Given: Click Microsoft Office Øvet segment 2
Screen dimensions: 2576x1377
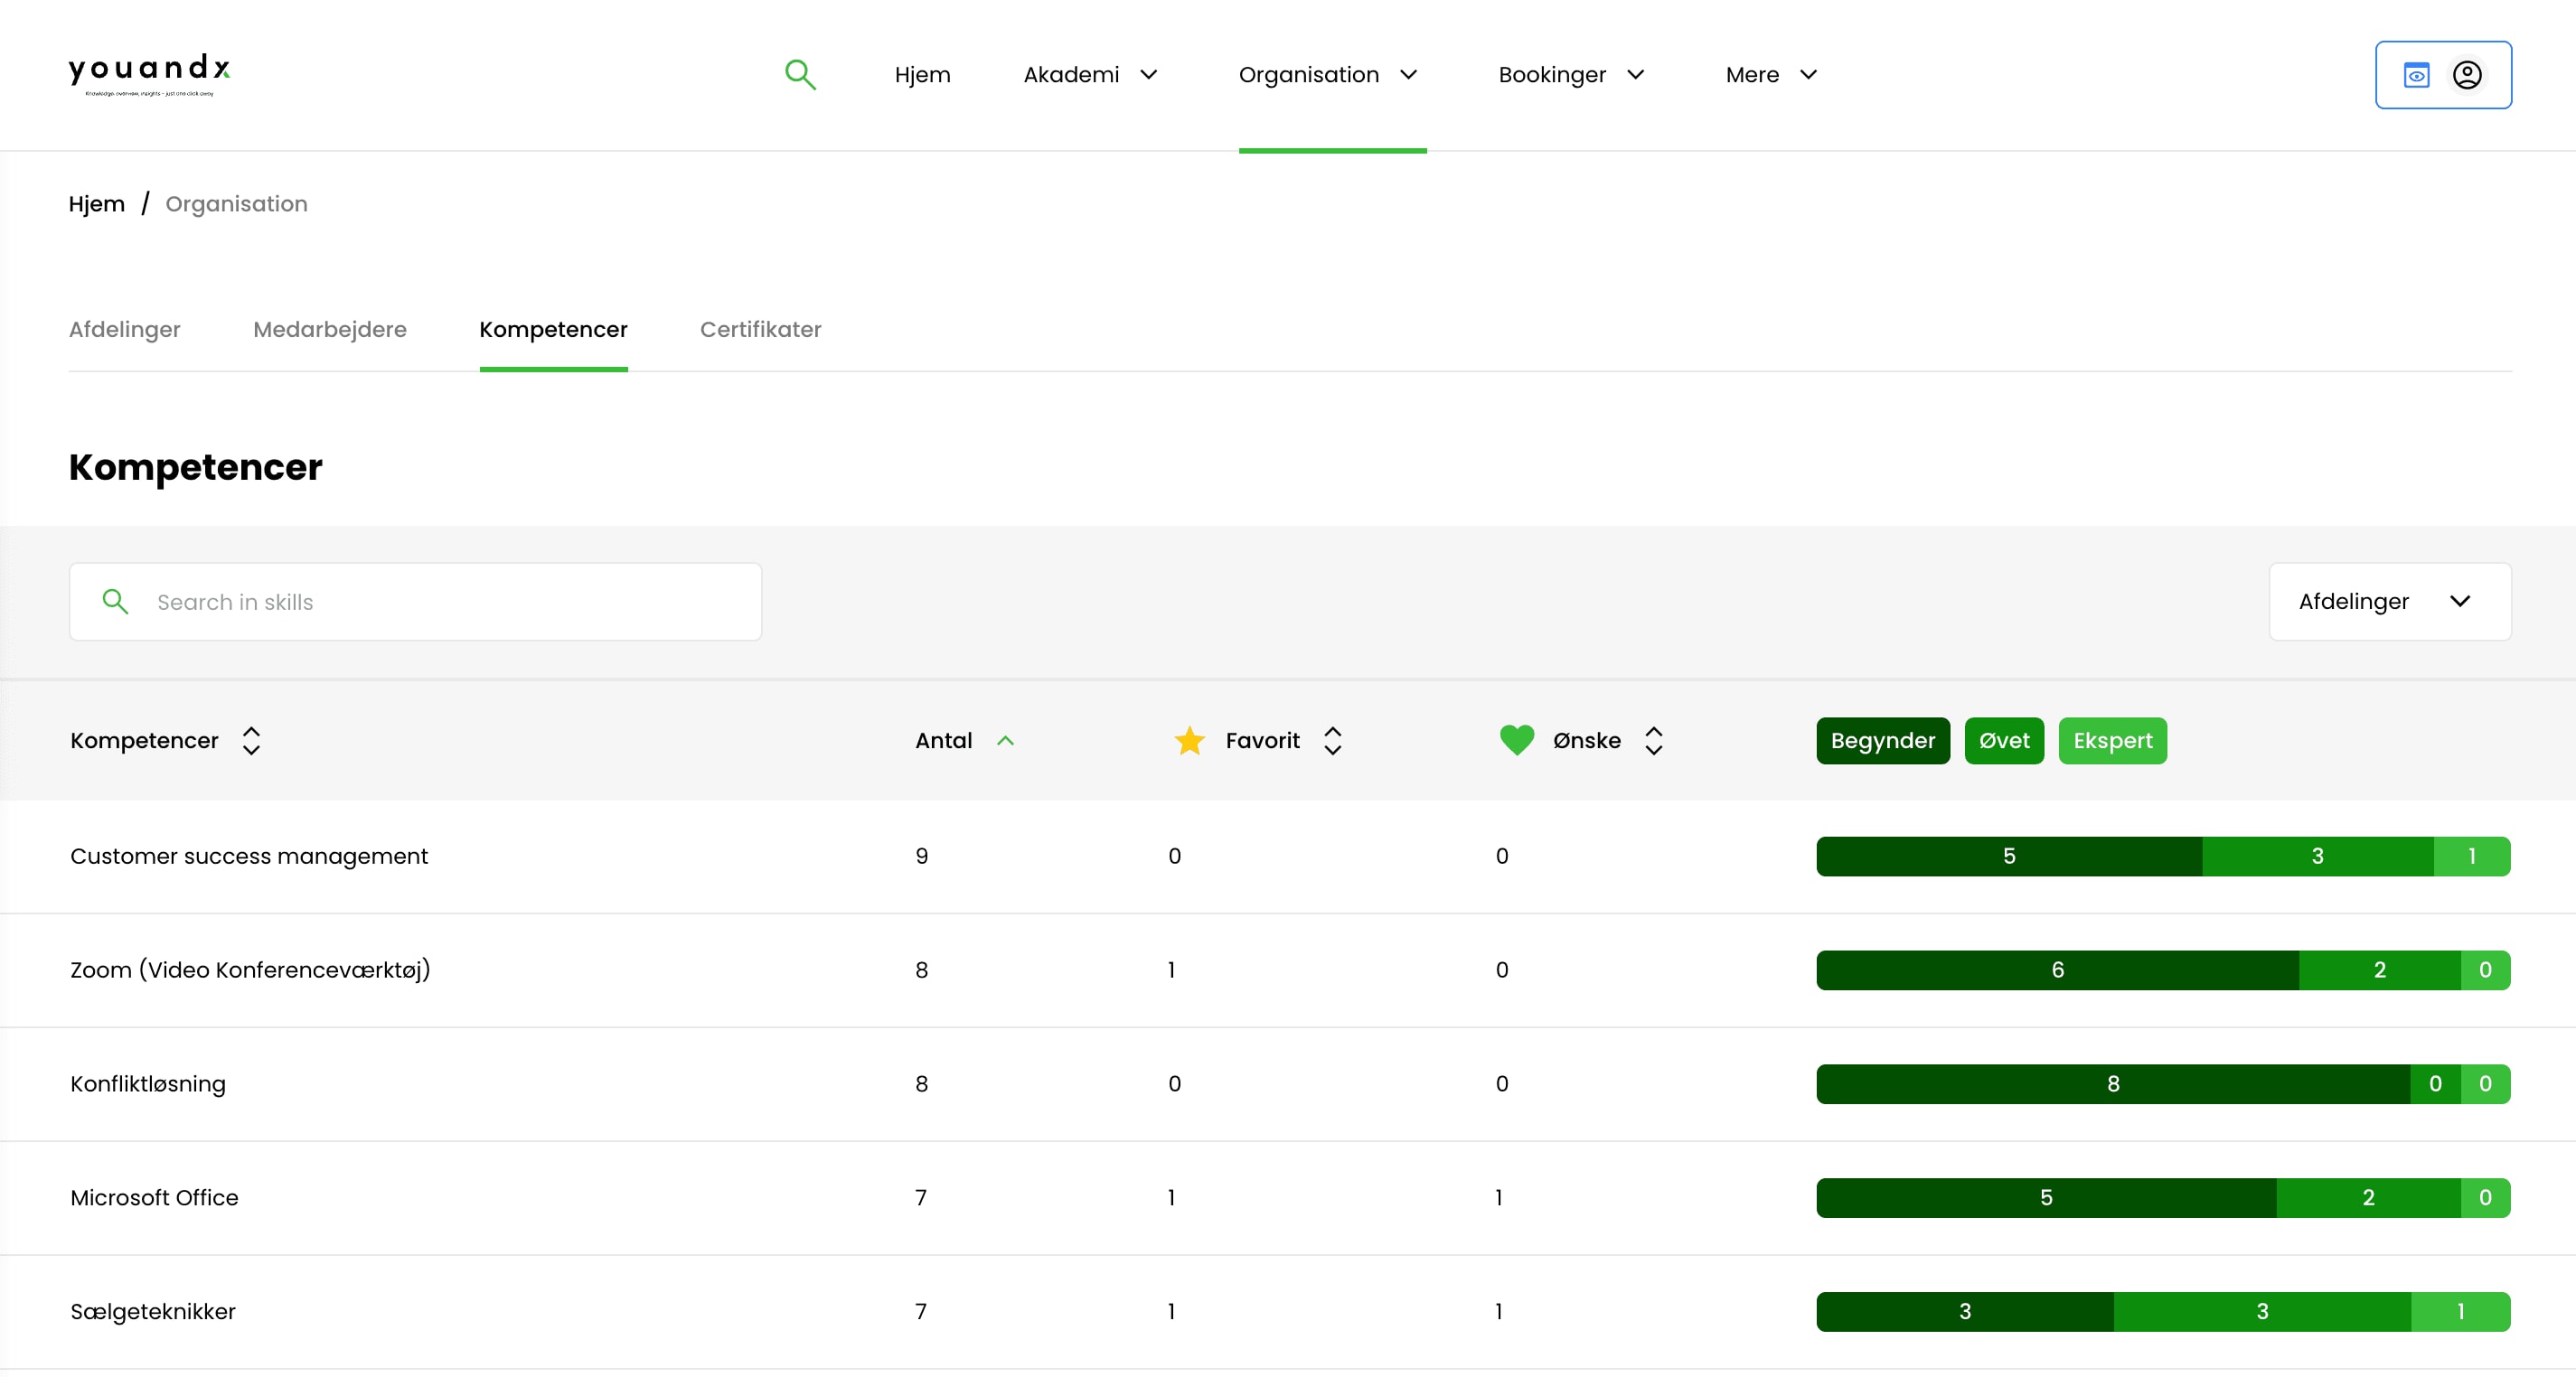Looking at the screenshot, I should (2368, 1198).
